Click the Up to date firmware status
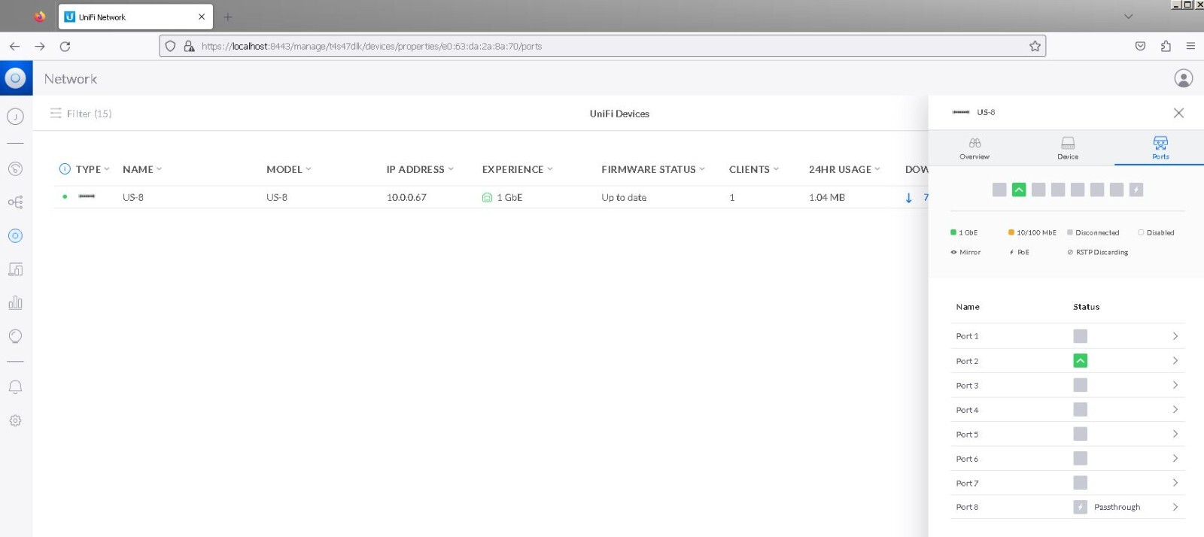This screenshot has height=537, width=1204. click(624, 198)
